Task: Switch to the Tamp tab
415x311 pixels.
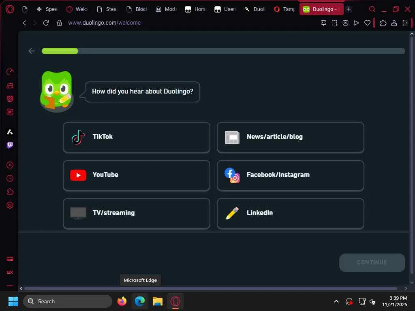Action: click(285, 9)
